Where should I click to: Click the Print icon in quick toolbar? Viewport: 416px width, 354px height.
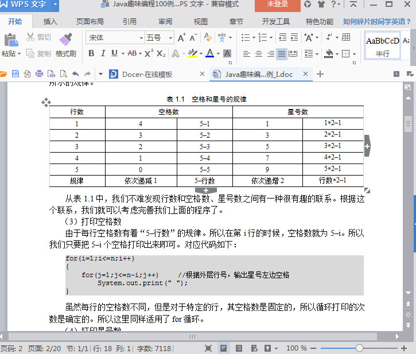39,74
